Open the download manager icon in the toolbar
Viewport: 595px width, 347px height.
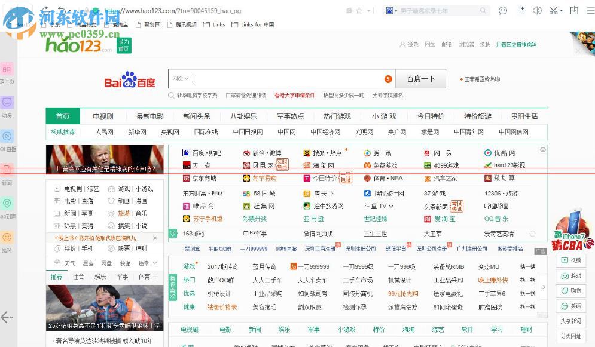click(574, 10)
